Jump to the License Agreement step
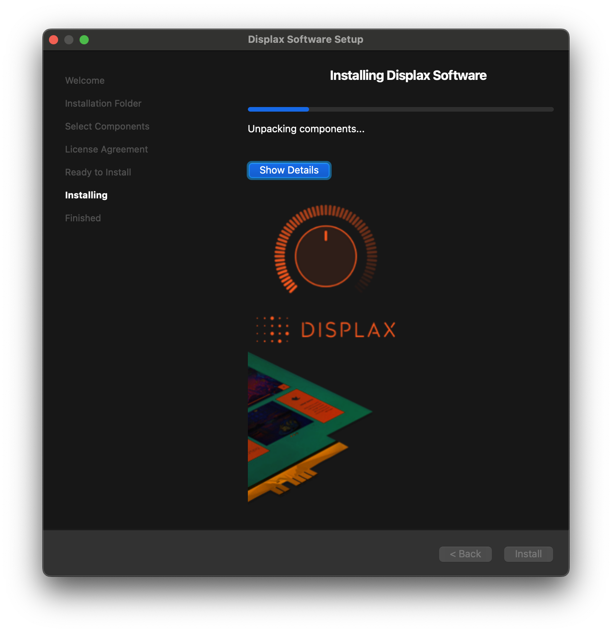This screenshot has width=612, height=633. [106, 149]
